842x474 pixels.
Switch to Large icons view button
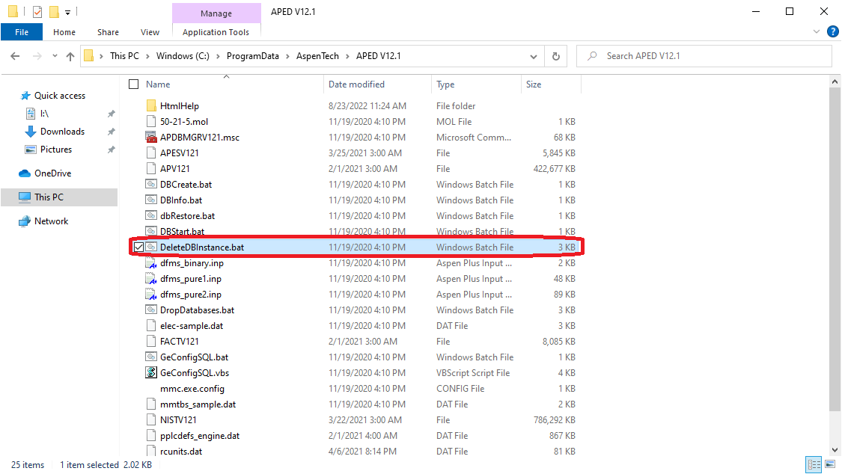830,464
